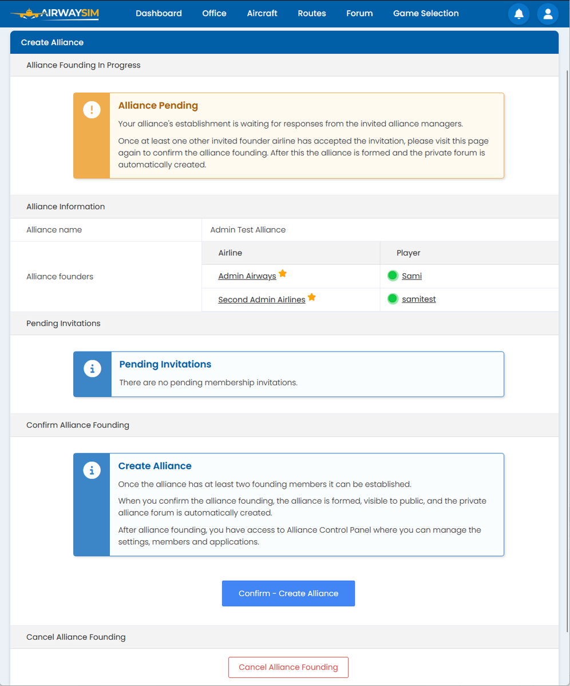The width and height of the screenshot is (570, 686).
Task: Open the Second Admin Airlines link
Action: (x=262, y=300)
